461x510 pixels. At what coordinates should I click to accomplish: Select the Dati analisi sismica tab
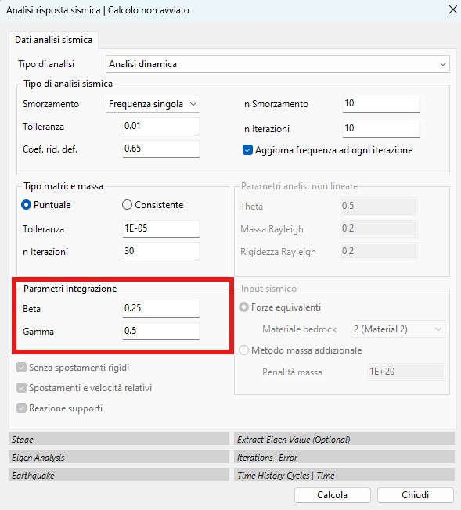[54, 40]
